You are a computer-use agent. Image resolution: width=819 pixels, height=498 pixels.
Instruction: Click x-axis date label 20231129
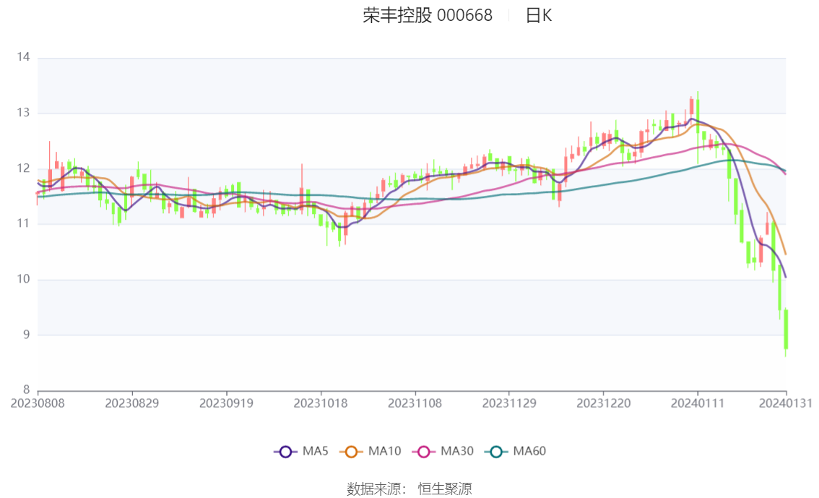click(x=509, y=403)
